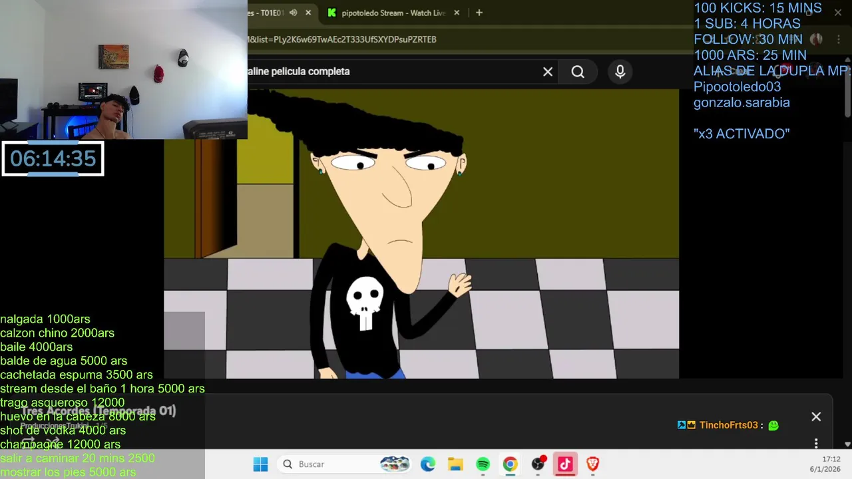Open OBS Studio from the taskbar
Viewport: 852px width, 479px height.
point(538,464)
